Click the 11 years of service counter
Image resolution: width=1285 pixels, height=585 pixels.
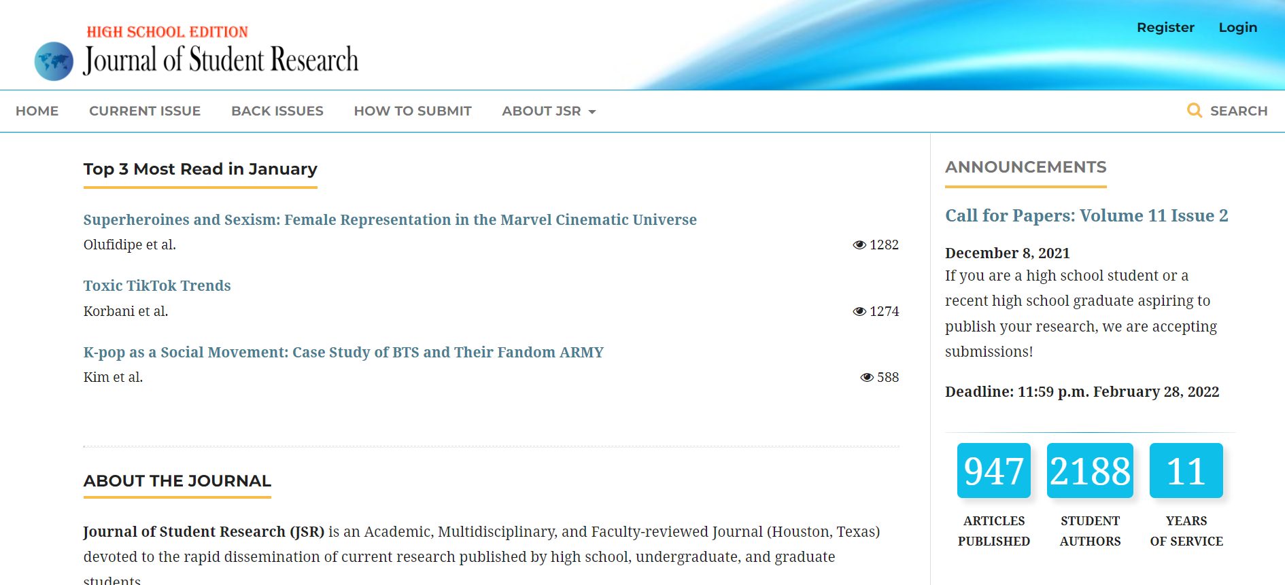[1186, 470]
